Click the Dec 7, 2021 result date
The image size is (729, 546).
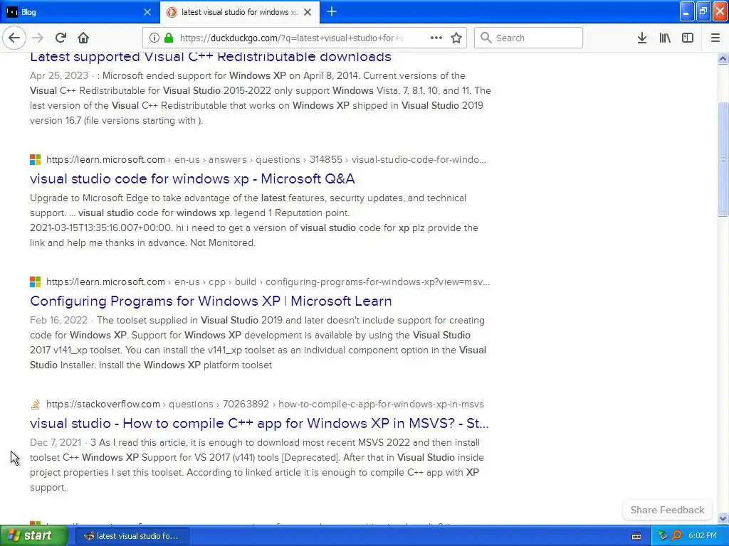point(56,442)
